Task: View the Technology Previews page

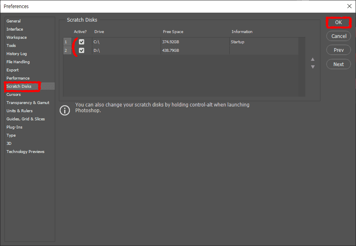Action: (25, 151)
